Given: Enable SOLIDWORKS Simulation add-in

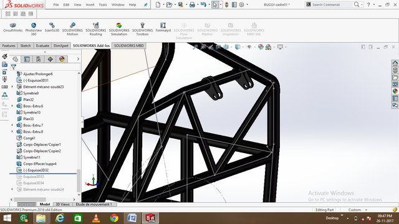Looking at the screenshot, I should point(119,29).
